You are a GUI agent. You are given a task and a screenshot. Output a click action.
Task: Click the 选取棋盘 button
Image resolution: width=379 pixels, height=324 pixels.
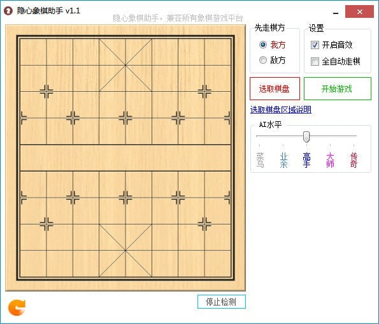[275, 89]
